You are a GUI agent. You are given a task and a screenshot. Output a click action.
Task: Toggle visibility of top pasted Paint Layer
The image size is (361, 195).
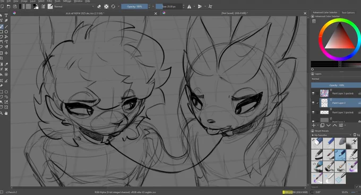coord(313,93)
